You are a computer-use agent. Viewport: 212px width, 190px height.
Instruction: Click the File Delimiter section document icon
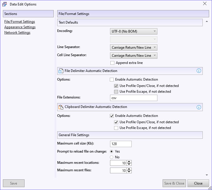61,71
